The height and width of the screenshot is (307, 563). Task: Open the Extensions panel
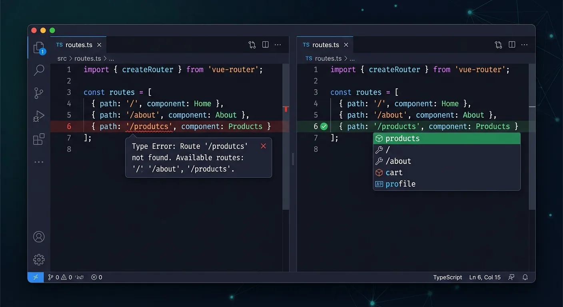38,139
